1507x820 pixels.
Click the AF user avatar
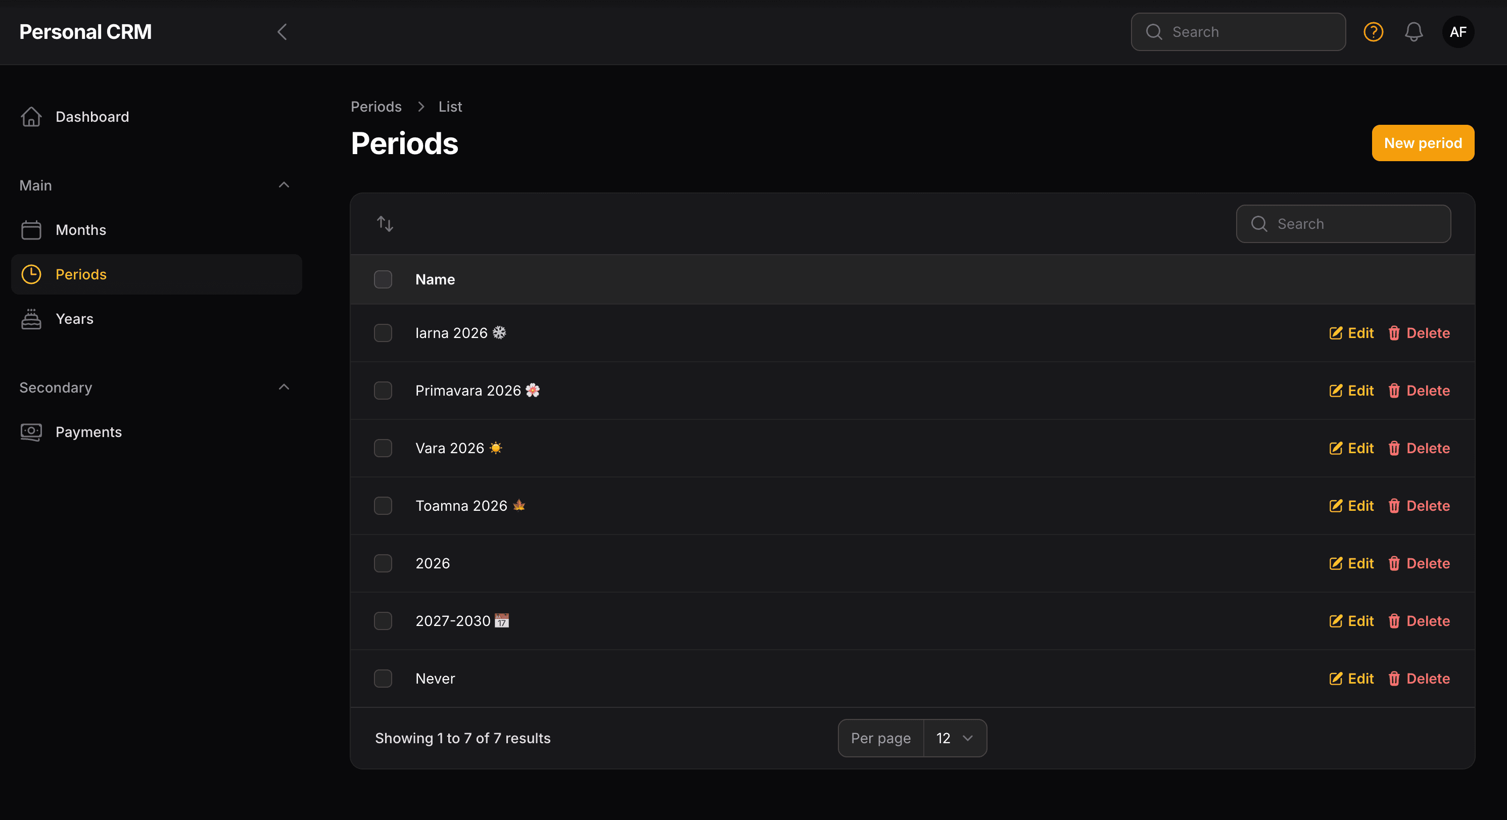point(1458,32)
